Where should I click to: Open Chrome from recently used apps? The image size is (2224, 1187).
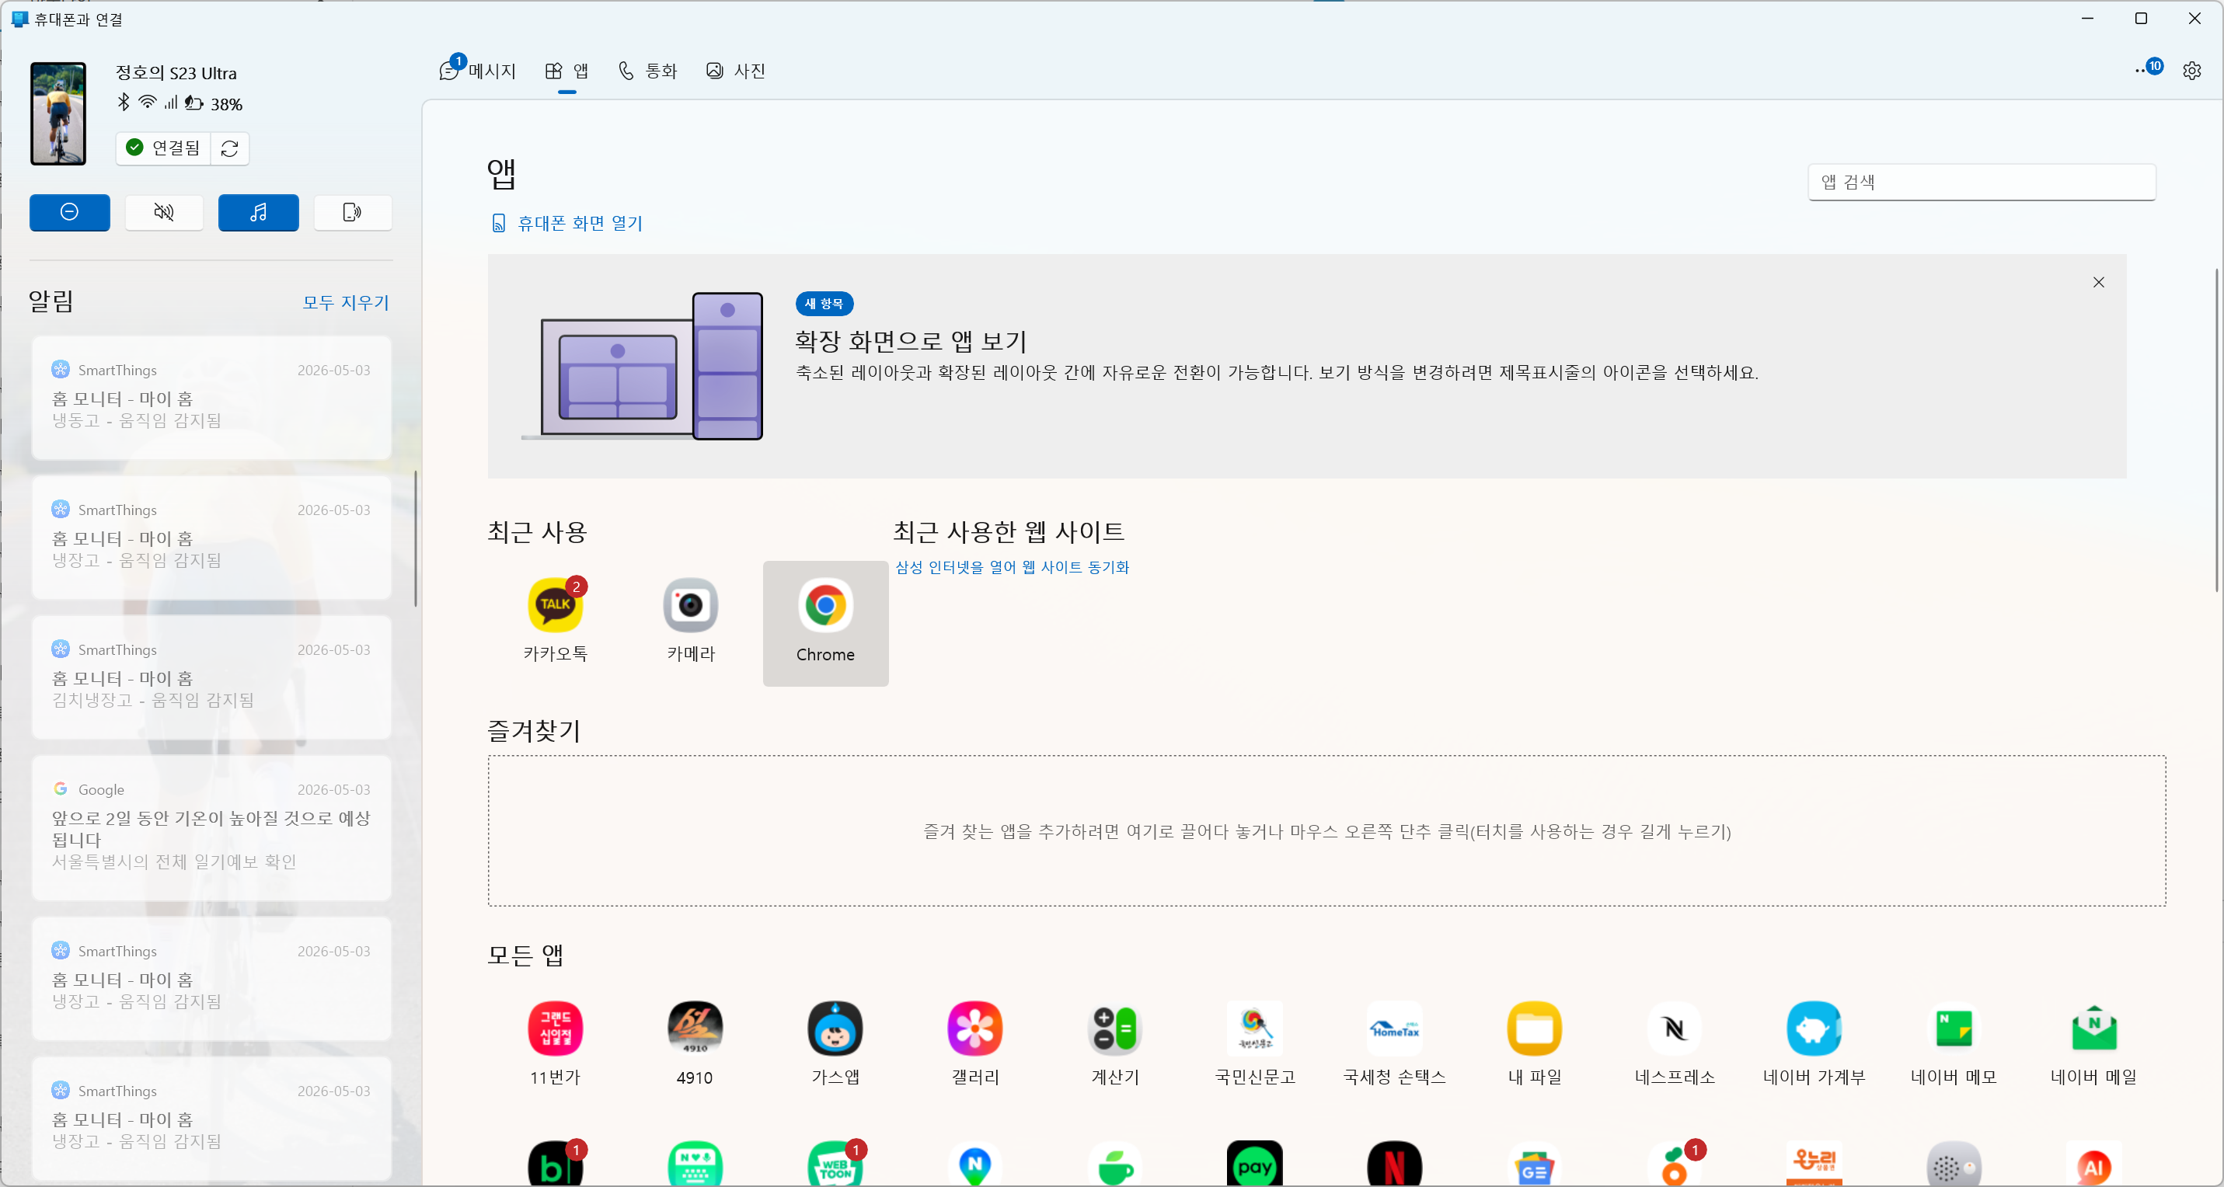(825, 623)
